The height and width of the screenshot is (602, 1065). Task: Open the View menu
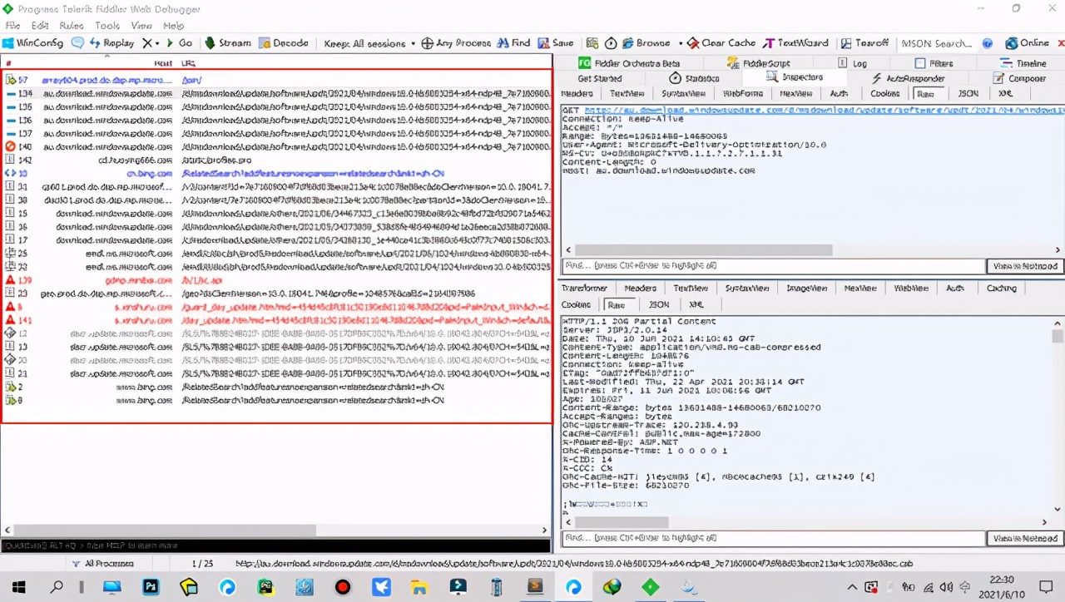[x=141, y=26]
